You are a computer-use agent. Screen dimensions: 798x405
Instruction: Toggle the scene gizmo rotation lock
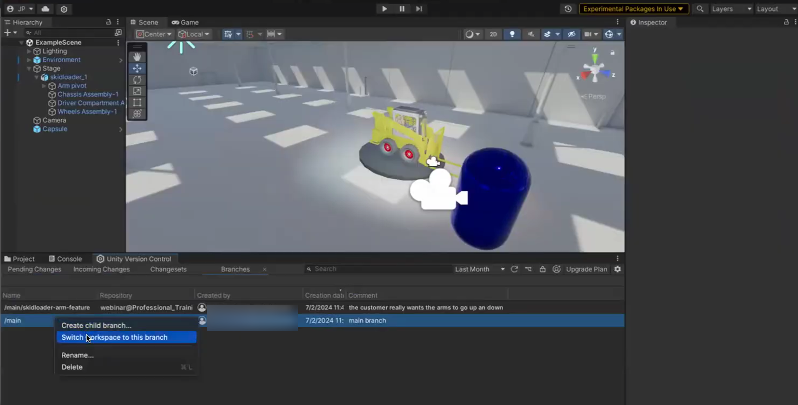(612, 53)
